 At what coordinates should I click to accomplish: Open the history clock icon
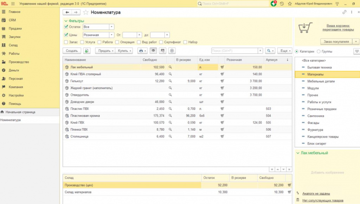282,4
